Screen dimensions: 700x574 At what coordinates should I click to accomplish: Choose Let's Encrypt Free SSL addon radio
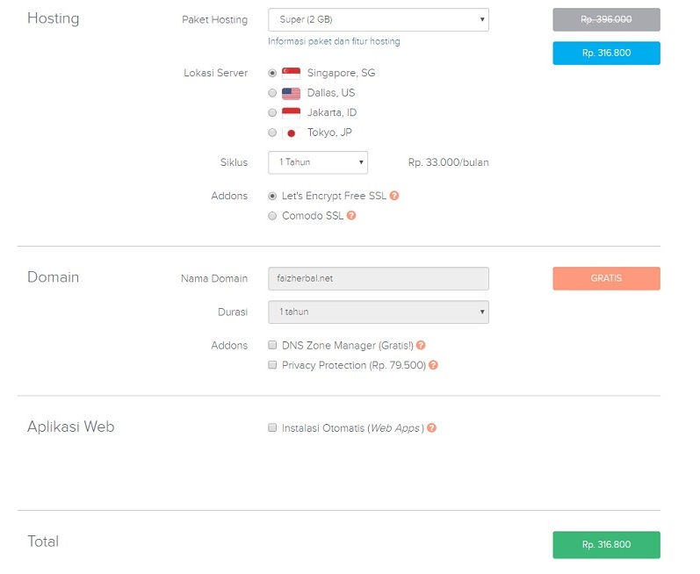(x=272, y=196)
